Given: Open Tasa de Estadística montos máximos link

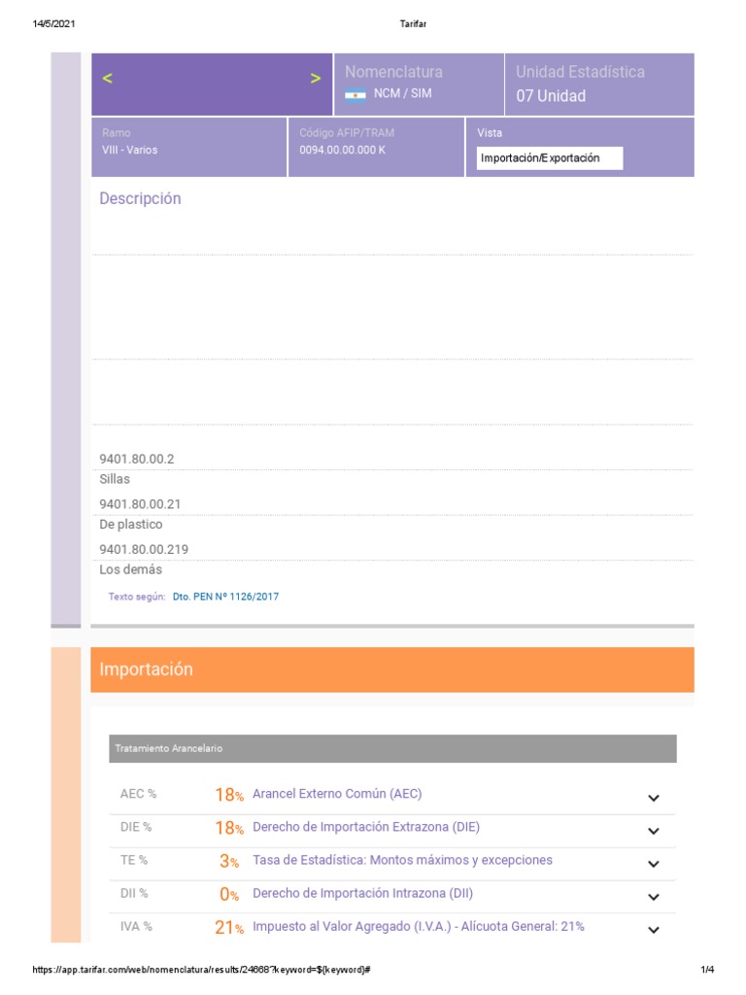Looking at the screenshot, I should 402,860.
